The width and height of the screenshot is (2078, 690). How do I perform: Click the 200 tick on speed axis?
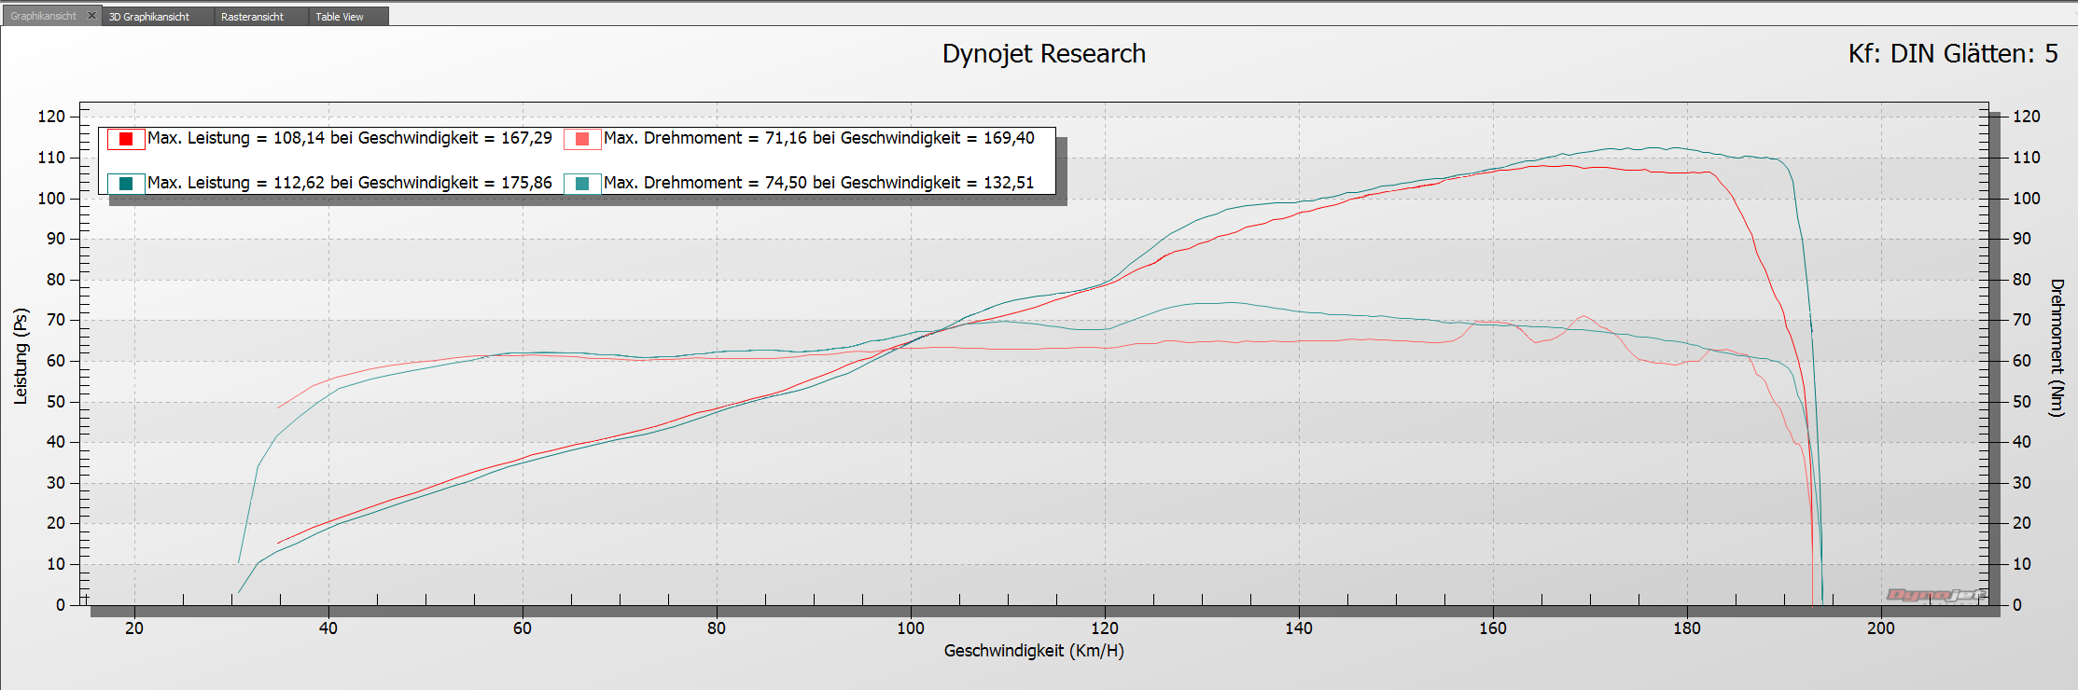[1880, 628]
